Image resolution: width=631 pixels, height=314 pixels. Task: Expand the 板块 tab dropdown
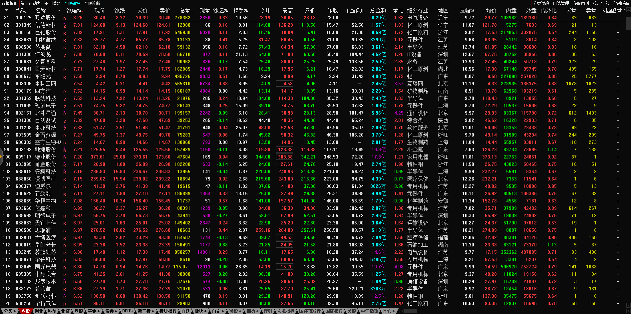pyautogui.click(x=201, y=311)
